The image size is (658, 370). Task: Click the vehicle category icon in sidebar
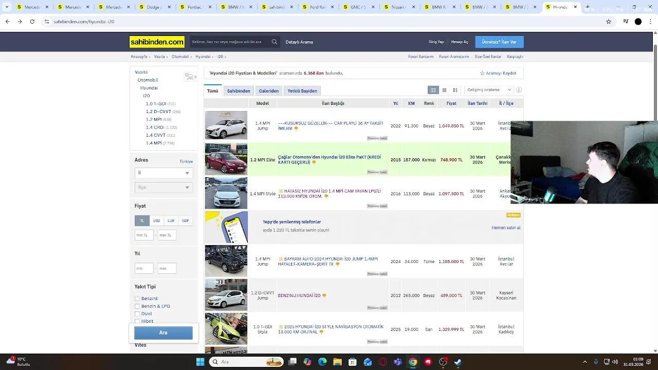pos(191,77)
